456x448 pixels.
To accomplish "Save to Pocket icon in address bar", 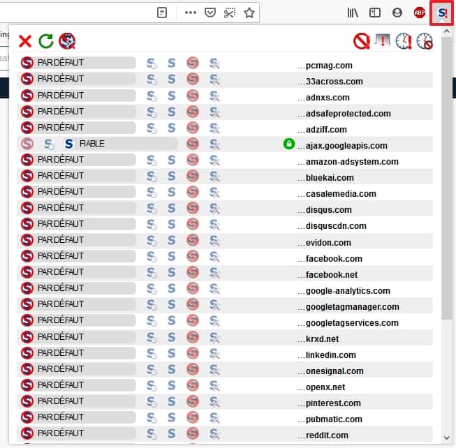I will 210,13.
